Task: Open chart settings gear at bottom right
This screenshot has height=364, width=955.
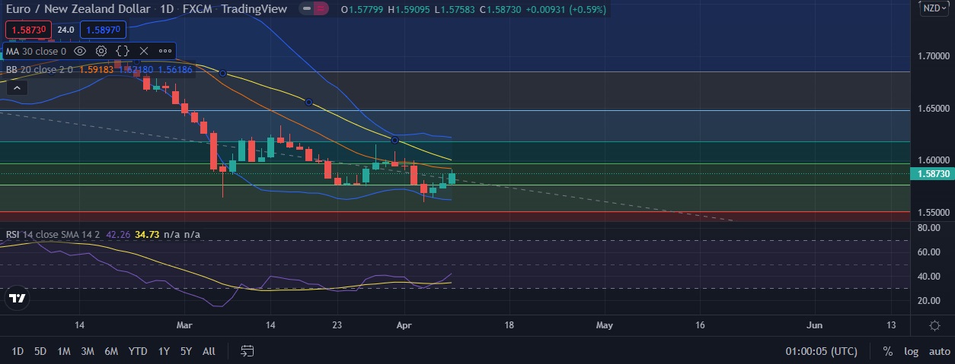Action: 934,325
